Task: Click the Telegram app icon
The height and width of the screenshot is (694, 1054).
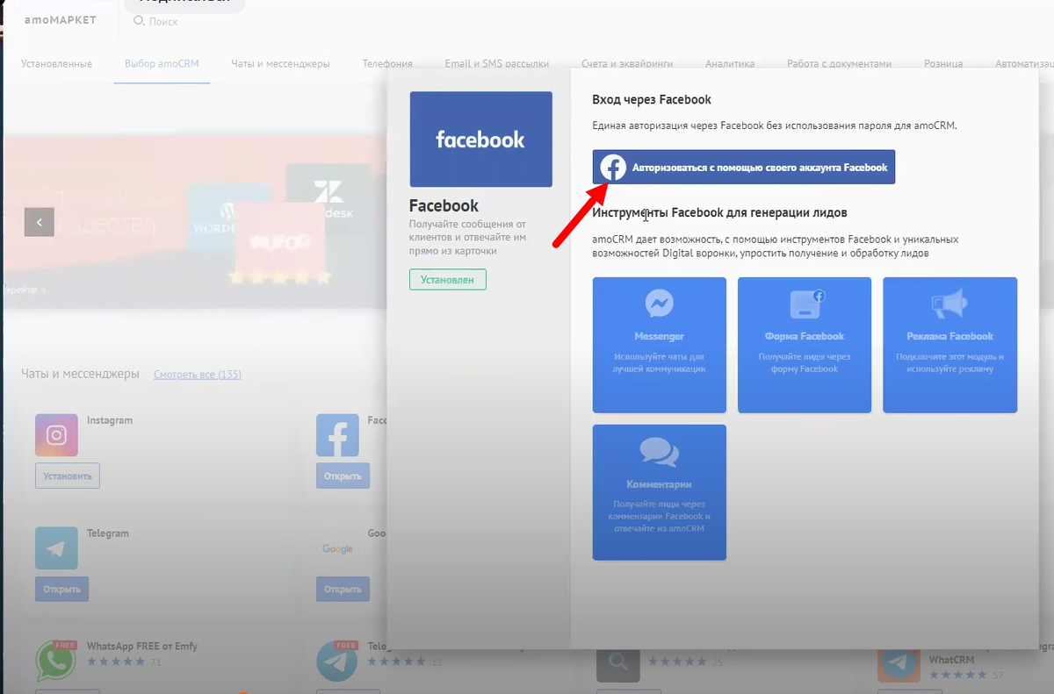Action: [56, 548]
